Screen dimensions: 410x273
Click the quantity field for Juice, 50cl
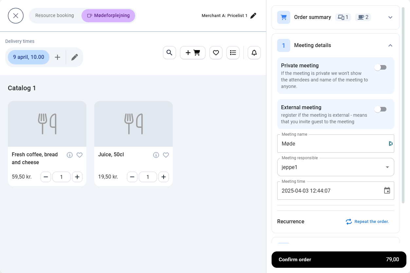click(148, 177)
